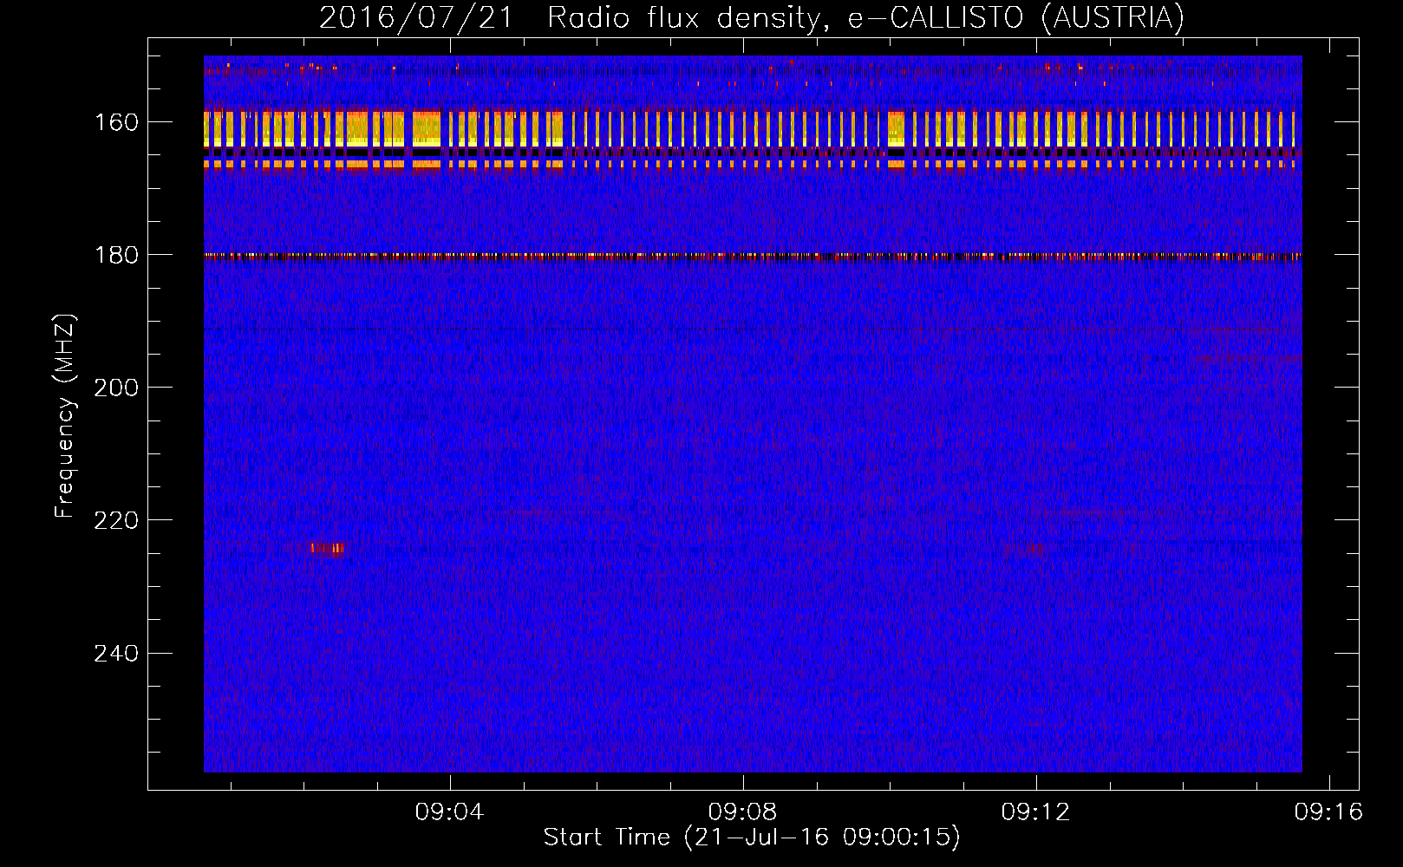Click the 'Start Time (21-Jul-16 09:00:15)' label
The width and height of the screenshot is (1403, 867).
(x=752, y=838)
